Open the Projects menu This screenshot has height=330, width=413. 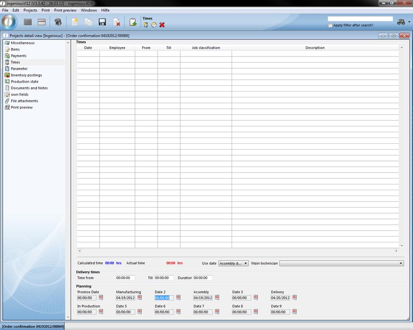tap(30, 10)
